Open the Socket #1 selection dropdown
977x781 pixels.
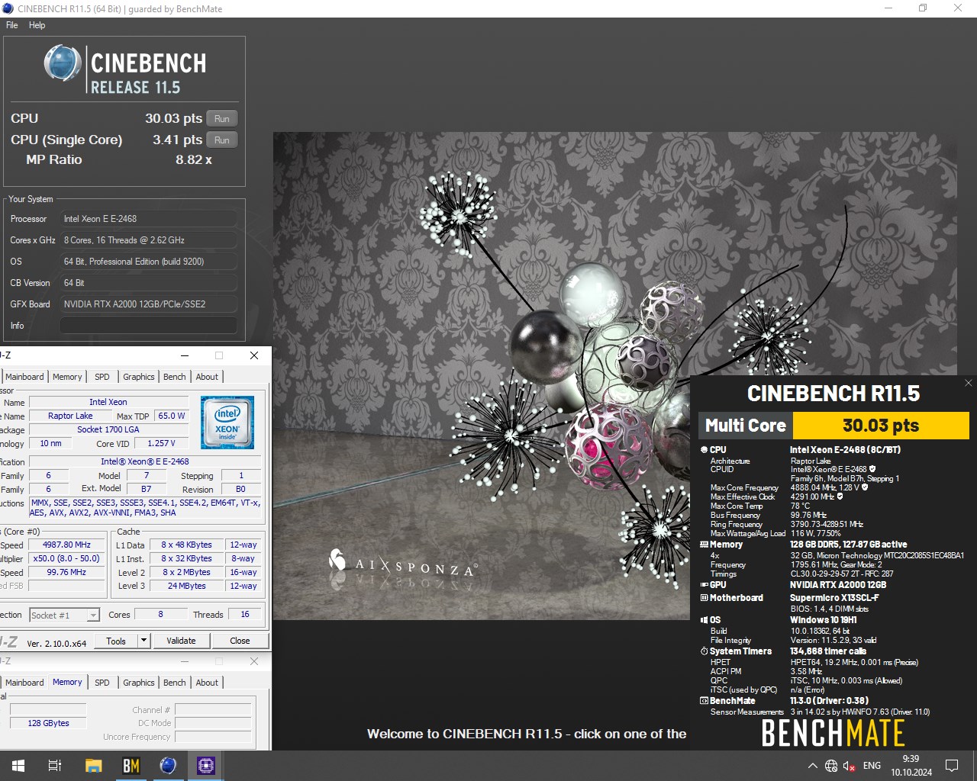click(x=65, y=615)
